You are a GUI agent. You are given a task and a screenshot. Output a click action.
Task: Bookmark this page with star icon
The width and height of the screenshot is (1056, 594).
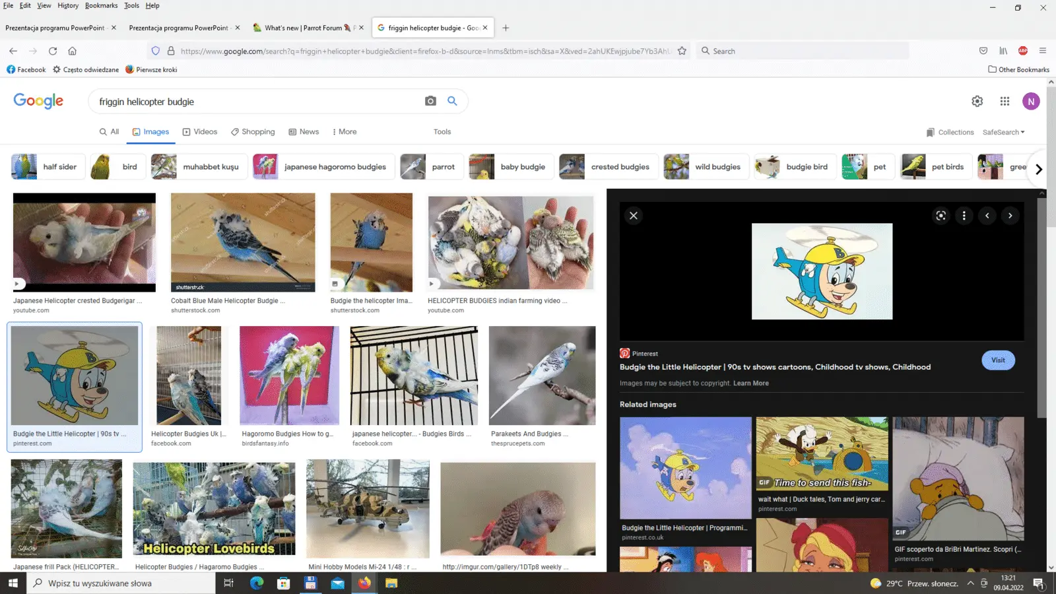[682, 51]
